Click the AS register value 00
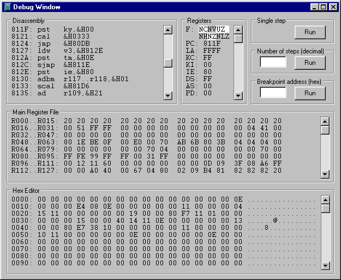Viewport: 341px width, 280px height. point(207,86)
